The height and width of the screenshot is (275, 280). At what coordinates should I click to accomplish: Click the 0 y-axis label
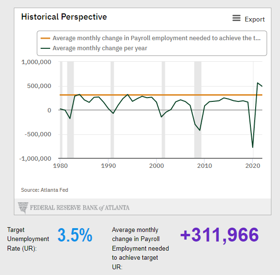click(49, 110)
